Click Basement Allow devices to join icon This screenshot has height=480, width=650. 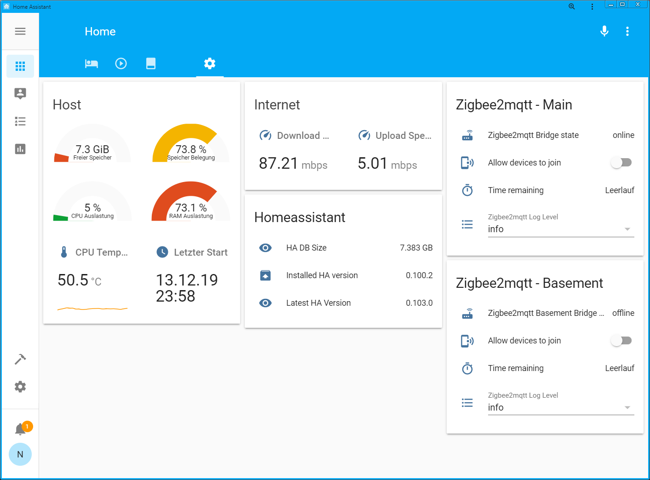[467, 341]
